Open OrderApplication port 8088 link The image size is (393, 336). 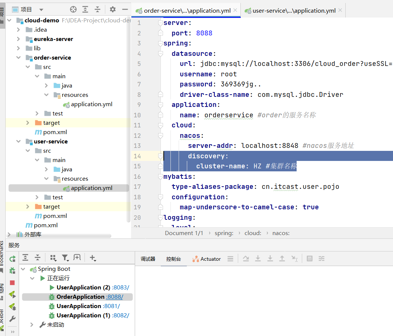point(115,297)
